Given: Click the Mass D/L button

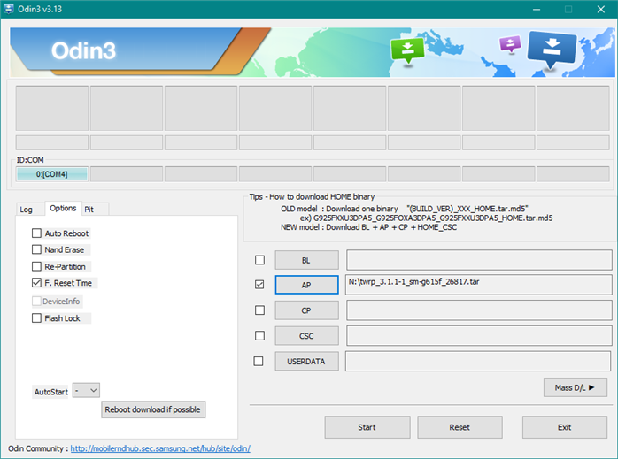Looking at the screenshot, I should coord(575,387).
